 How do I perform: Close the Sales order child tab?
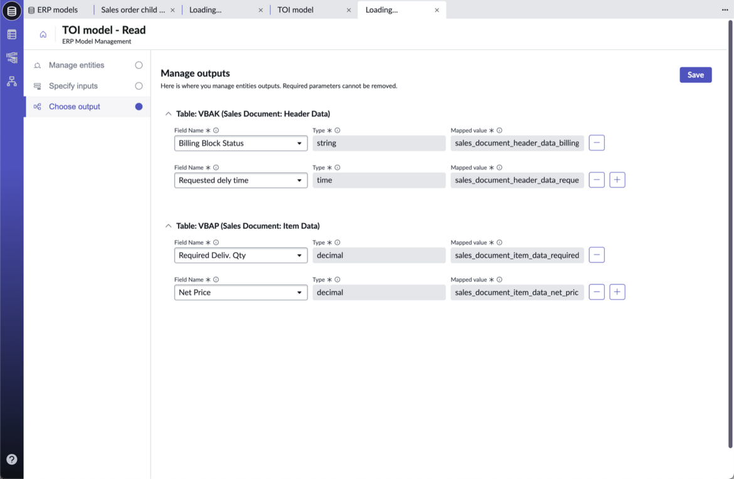click(173, 10)
